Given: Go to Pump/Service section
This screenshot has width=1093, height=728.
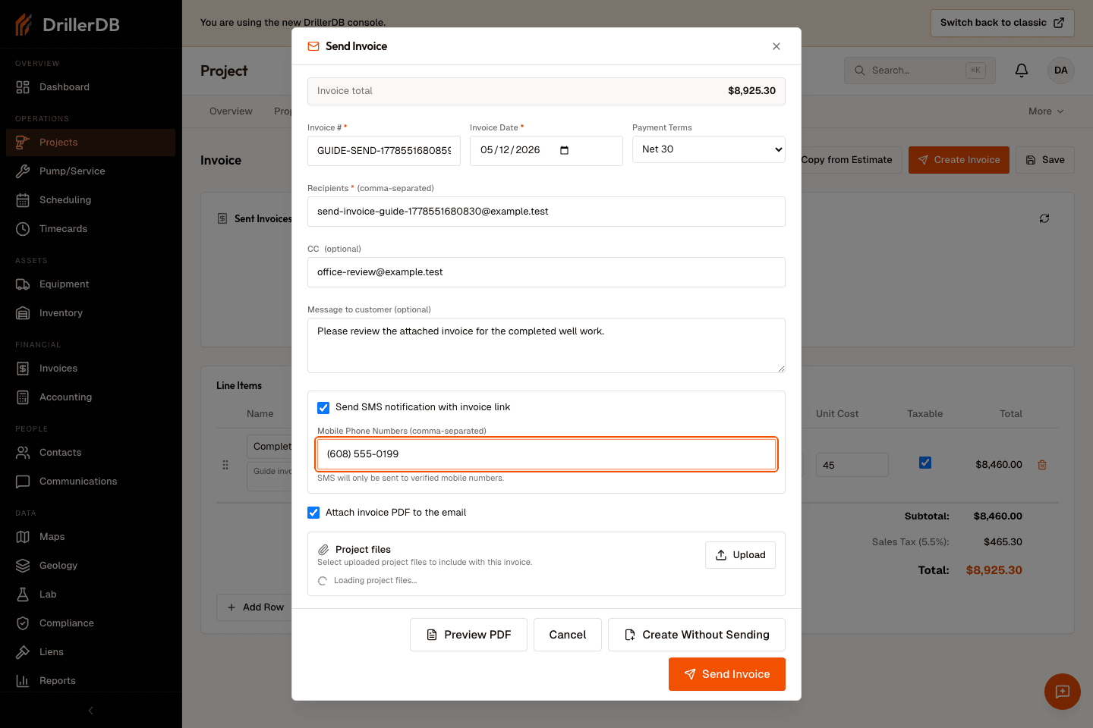Looking at the screenshot, I should [x=90, y=171].
